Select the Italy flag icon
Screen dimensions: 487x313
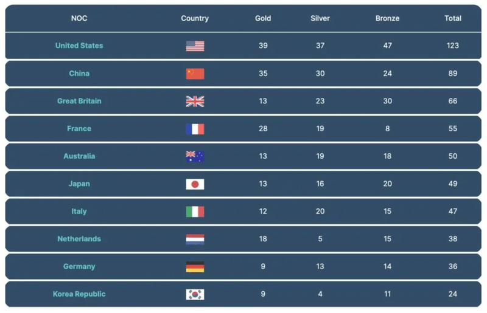coord(195,212)
